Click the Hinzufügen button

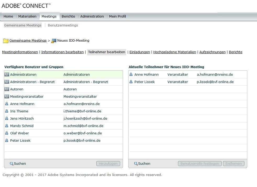click(x=108, y=163)
